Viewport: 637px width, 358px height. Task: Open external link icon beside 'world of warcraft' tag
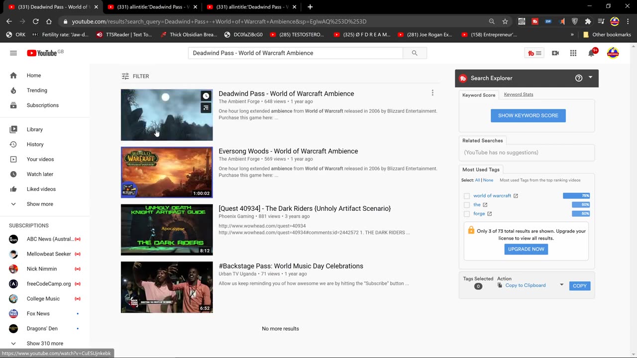[516, 196]
